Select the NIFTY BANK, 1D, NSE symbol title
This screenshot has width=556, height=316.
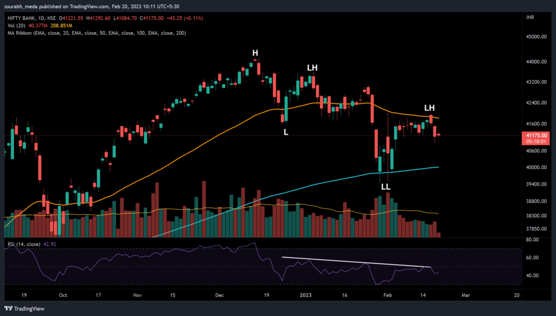point(32,18)
